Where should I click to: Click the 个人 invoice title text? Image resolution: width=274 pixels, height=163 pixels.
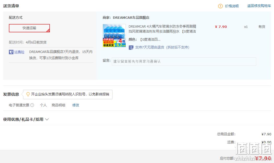click(43, 105)
